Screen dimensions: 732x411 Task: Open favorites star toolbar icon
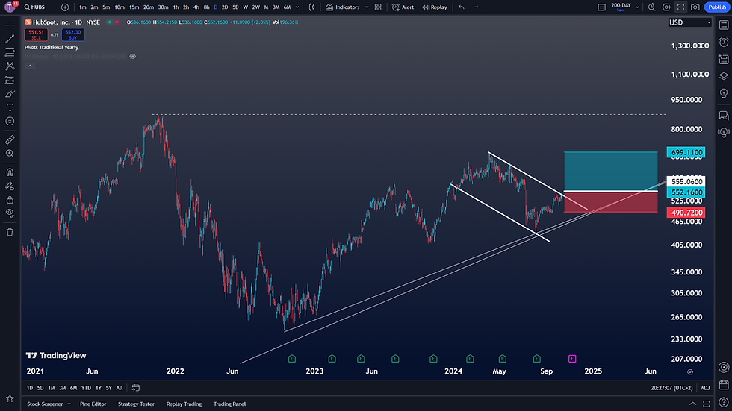(10, 398)
